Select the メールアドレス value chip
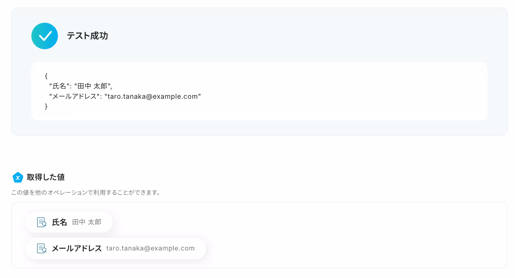Screen dimensions: 515x278 [x=116, y=248]
